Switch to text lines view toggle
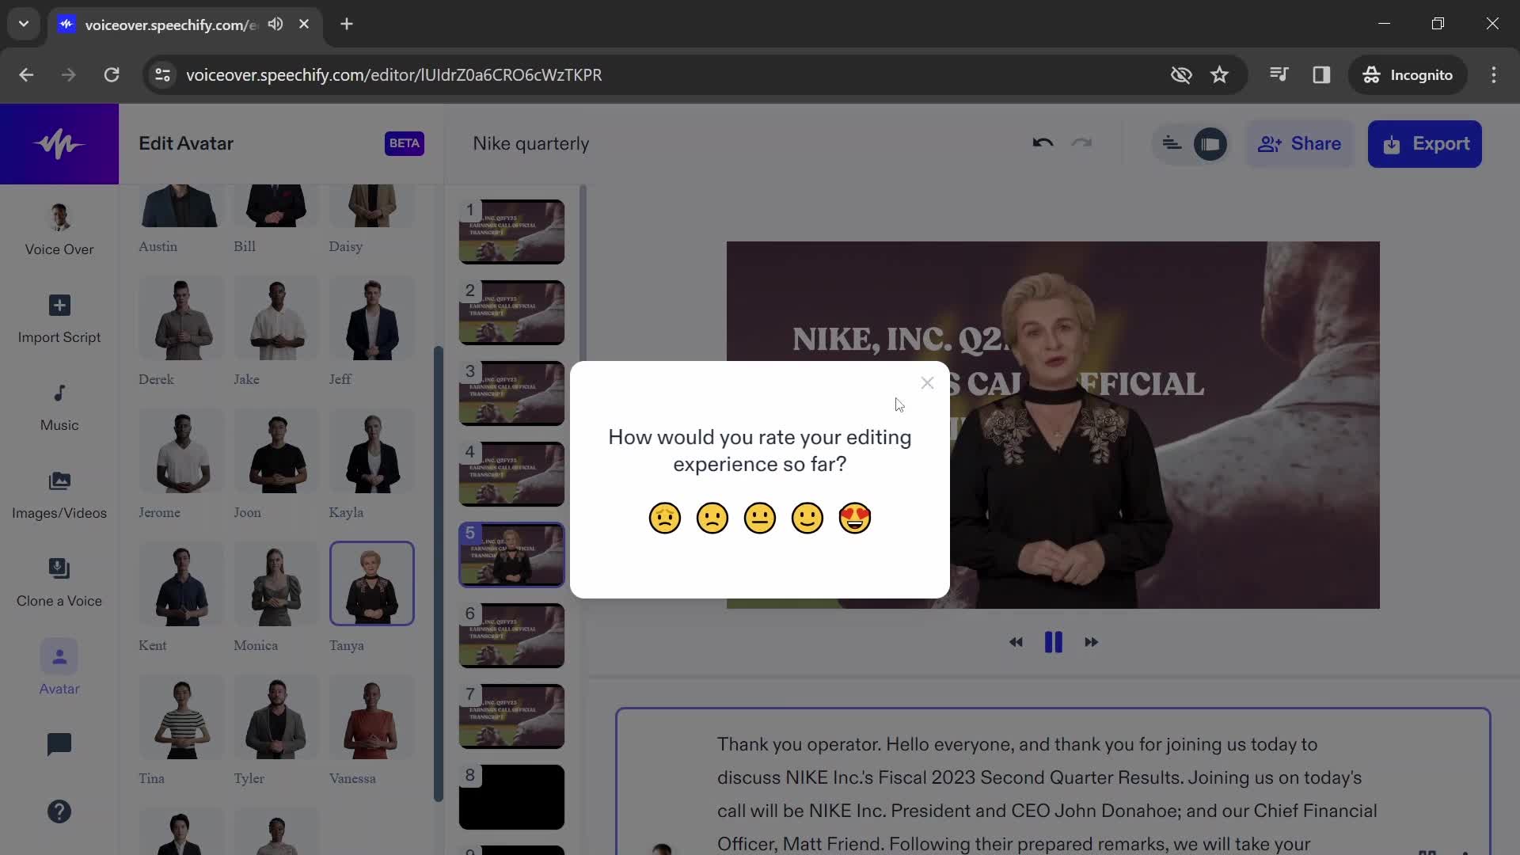The width and height of the screenshot is (1520, 855). pos(1172,143)
